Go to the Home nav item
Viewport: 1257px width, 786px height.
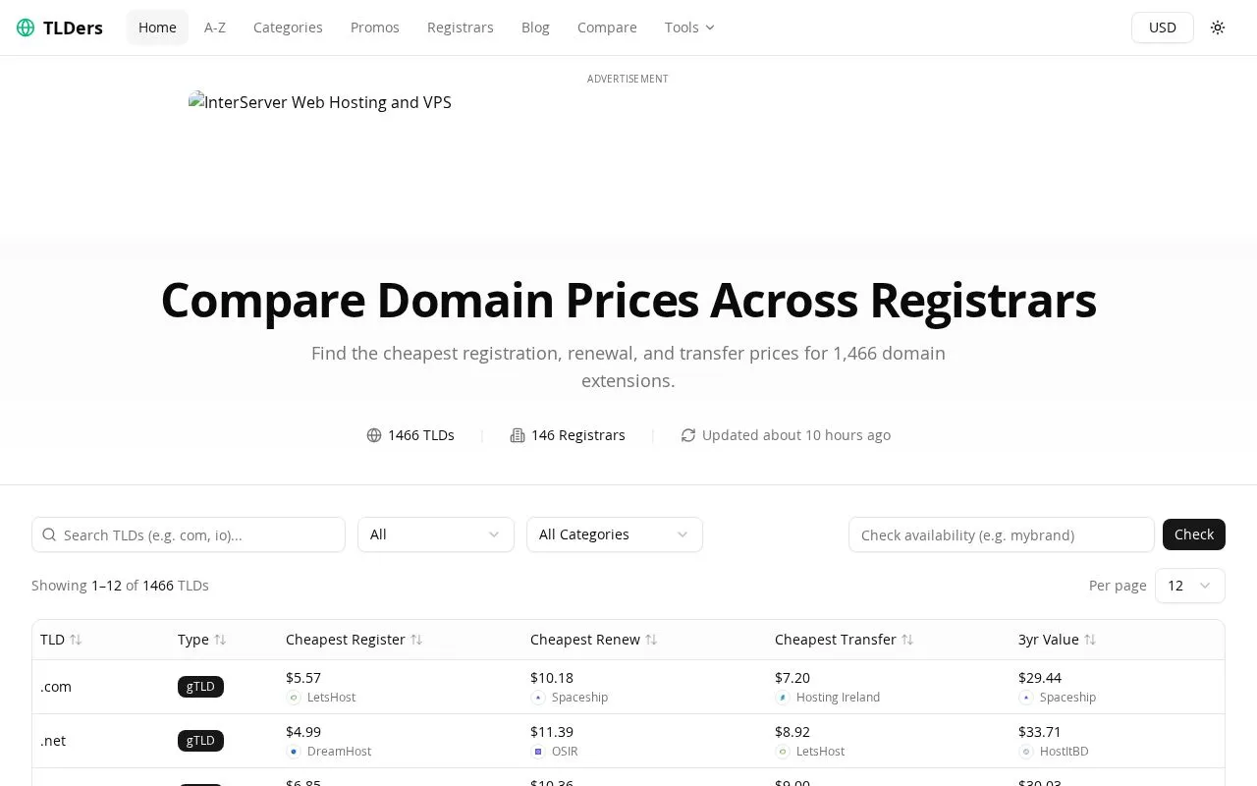(x=157, y=28)
